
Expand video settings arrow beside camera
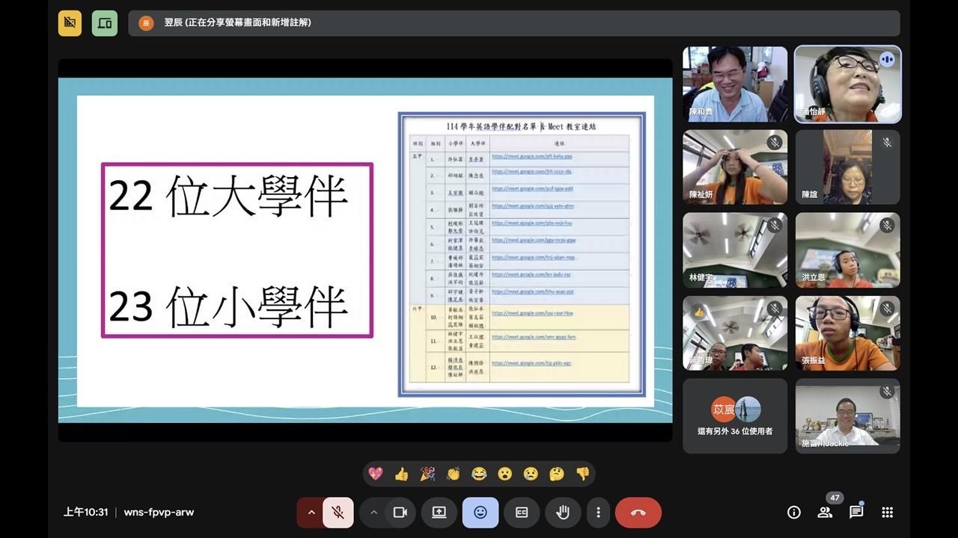tap(373, 513)
